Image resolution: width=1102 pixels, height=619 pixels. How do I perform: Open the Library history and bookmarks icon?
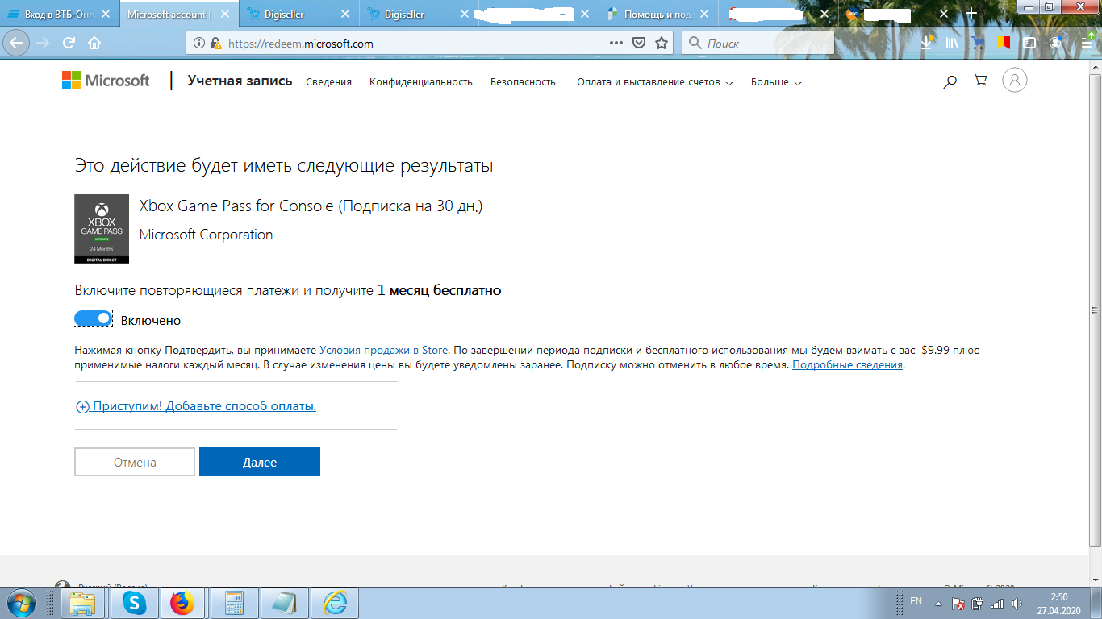click(x=953, y=44)
